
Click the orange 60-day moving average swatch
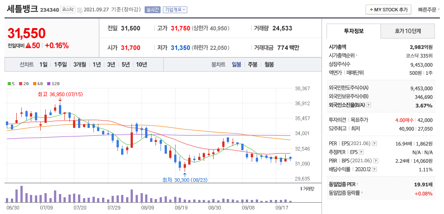click(x=34, y=84)
